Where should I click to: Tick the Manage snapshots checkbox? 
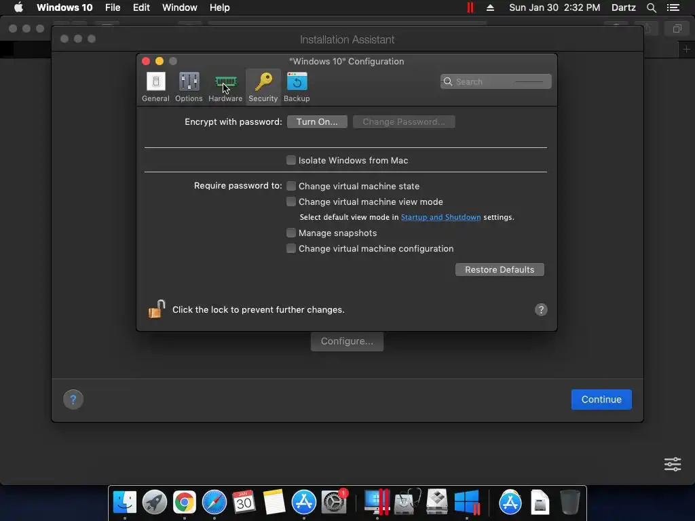pos(291,233)
